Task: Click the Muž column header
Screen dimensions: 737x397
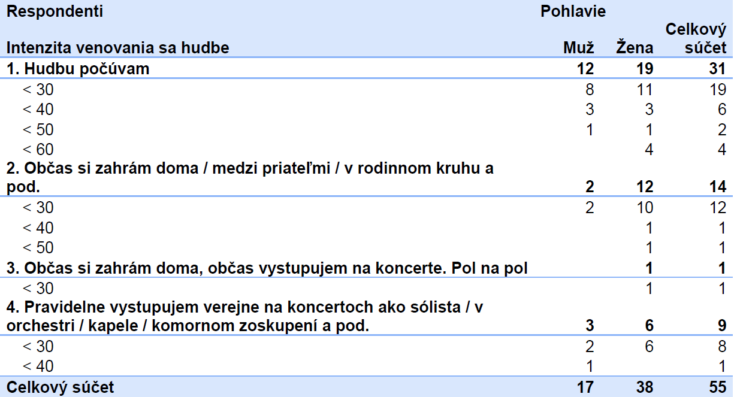Action: click(x=579, y=48)
